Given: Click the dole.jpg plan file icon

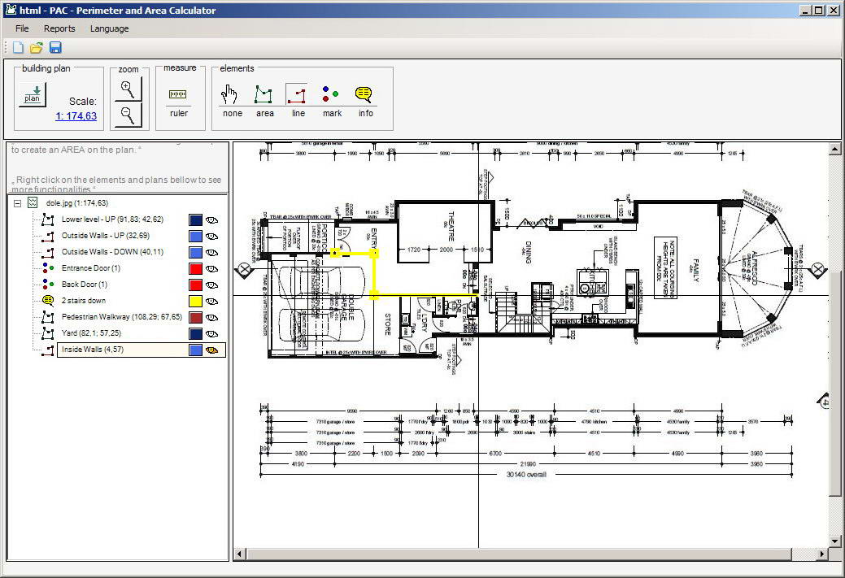Looking at the screenshot, I should [33, 203].
